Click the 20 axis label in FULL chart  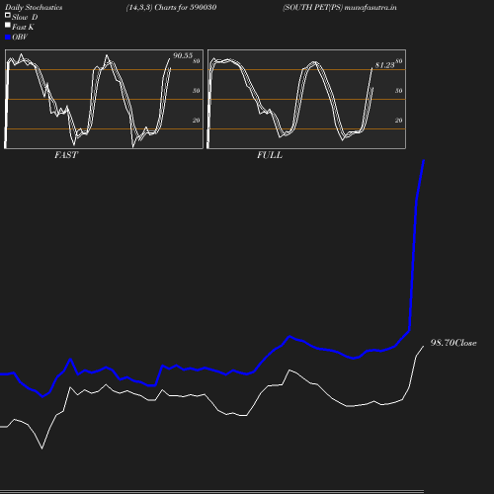tap(399, 121)
